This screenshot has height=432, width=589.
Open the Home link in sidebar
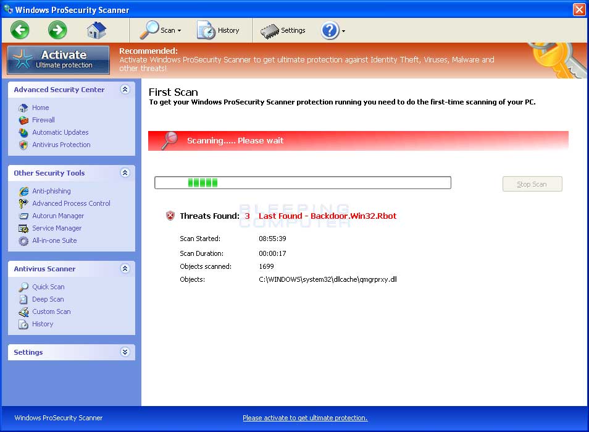click(41, 108)
